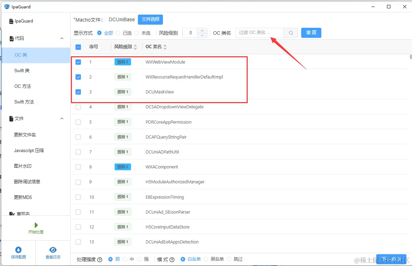
Task: Choose 跳过 mode radio
Action: point(229,259)
